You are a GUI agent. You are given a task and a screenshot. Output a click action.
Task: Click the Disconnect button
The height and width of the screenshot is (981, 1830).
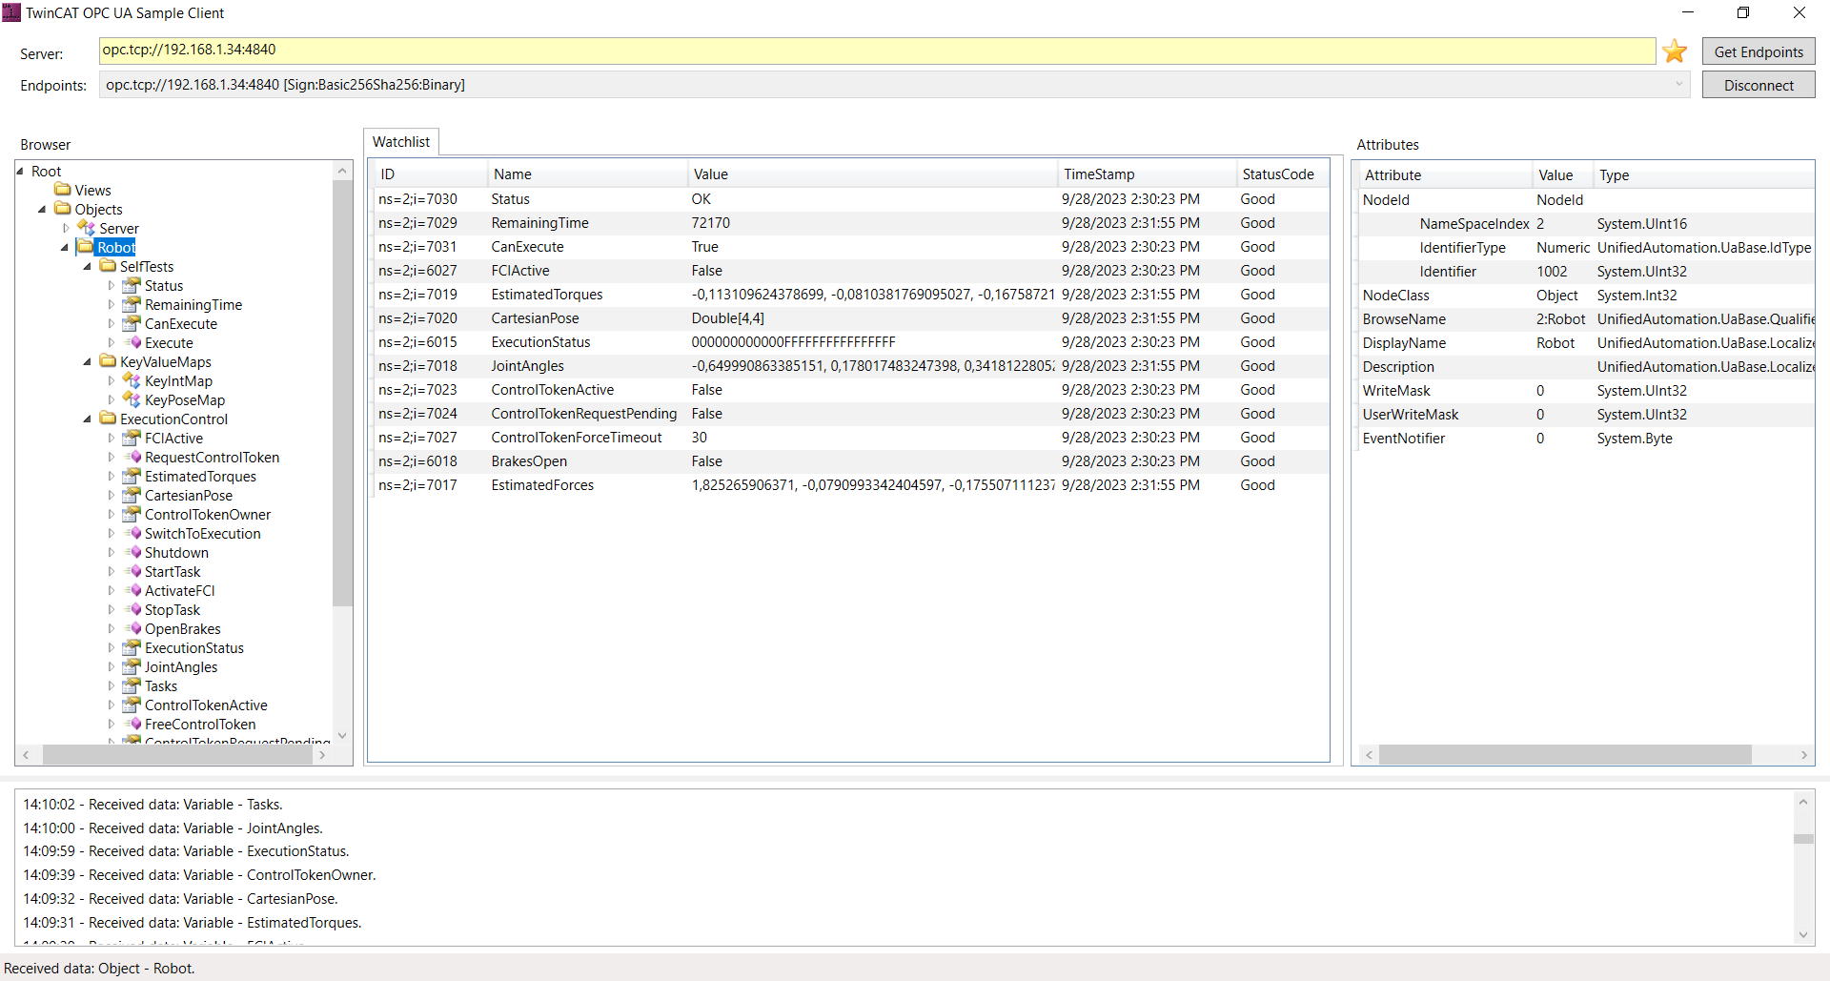click(1759, 85)
